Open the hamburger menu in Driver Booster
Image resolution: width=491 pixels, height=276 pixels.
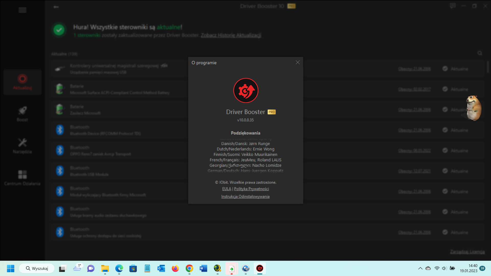23,10
